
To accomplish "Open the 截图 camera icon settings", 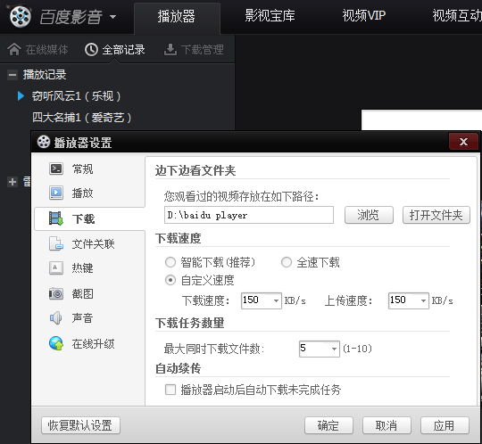I will pyautogui.click(x=56, y=293).
